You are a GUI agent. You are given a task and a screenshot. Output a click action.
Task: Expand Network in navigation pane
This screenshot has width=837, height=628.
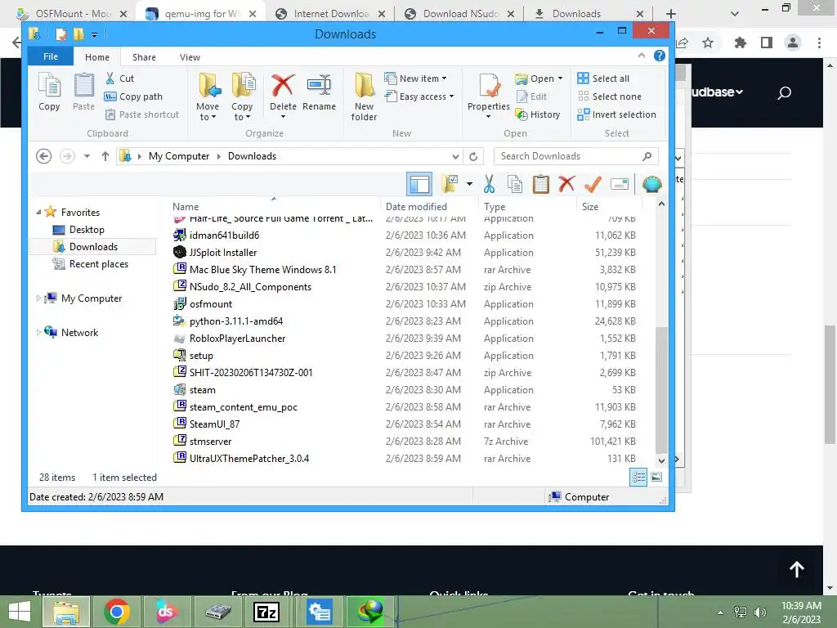click(38, 333)
